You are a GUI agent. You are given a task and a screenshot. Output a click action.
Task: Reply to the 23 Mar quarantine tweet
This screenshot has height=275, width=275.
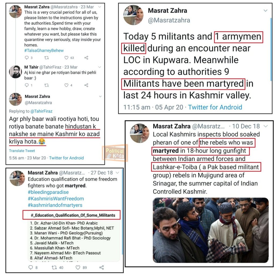(x=27, y=58)
